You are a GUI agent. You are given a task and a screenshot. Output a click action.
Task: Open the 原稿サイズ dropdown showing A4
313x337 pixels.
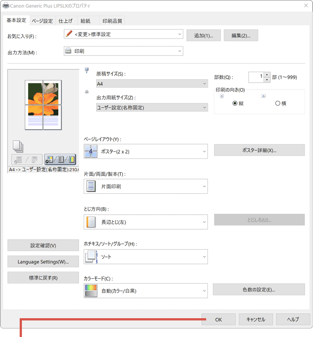(152, 84)
